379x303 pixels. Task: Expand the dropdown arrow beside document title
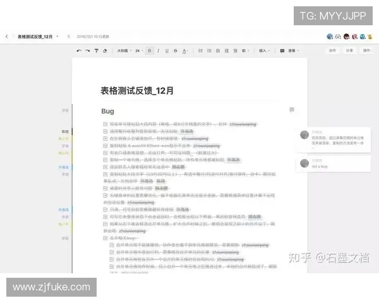(57, 37)
